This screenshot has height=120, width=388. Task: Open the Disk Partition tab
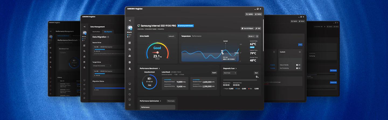click(96, 32)
